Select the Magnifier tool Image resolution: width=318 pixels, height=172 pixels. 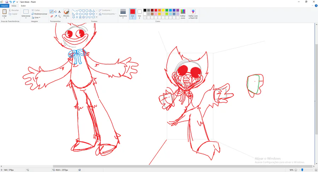59,16
